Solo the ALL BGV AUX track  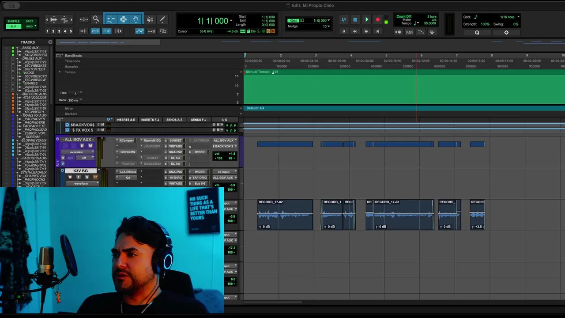(82, 146)
